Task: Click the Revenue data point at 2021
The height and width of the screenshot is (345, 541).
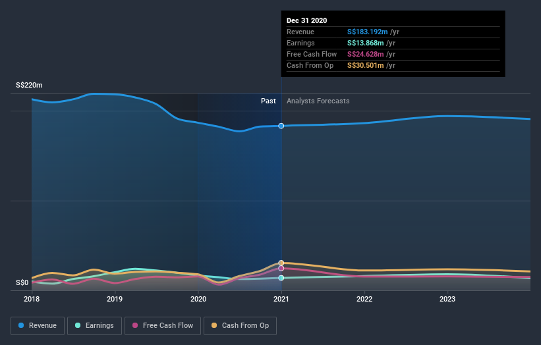Action: (281, 126)
